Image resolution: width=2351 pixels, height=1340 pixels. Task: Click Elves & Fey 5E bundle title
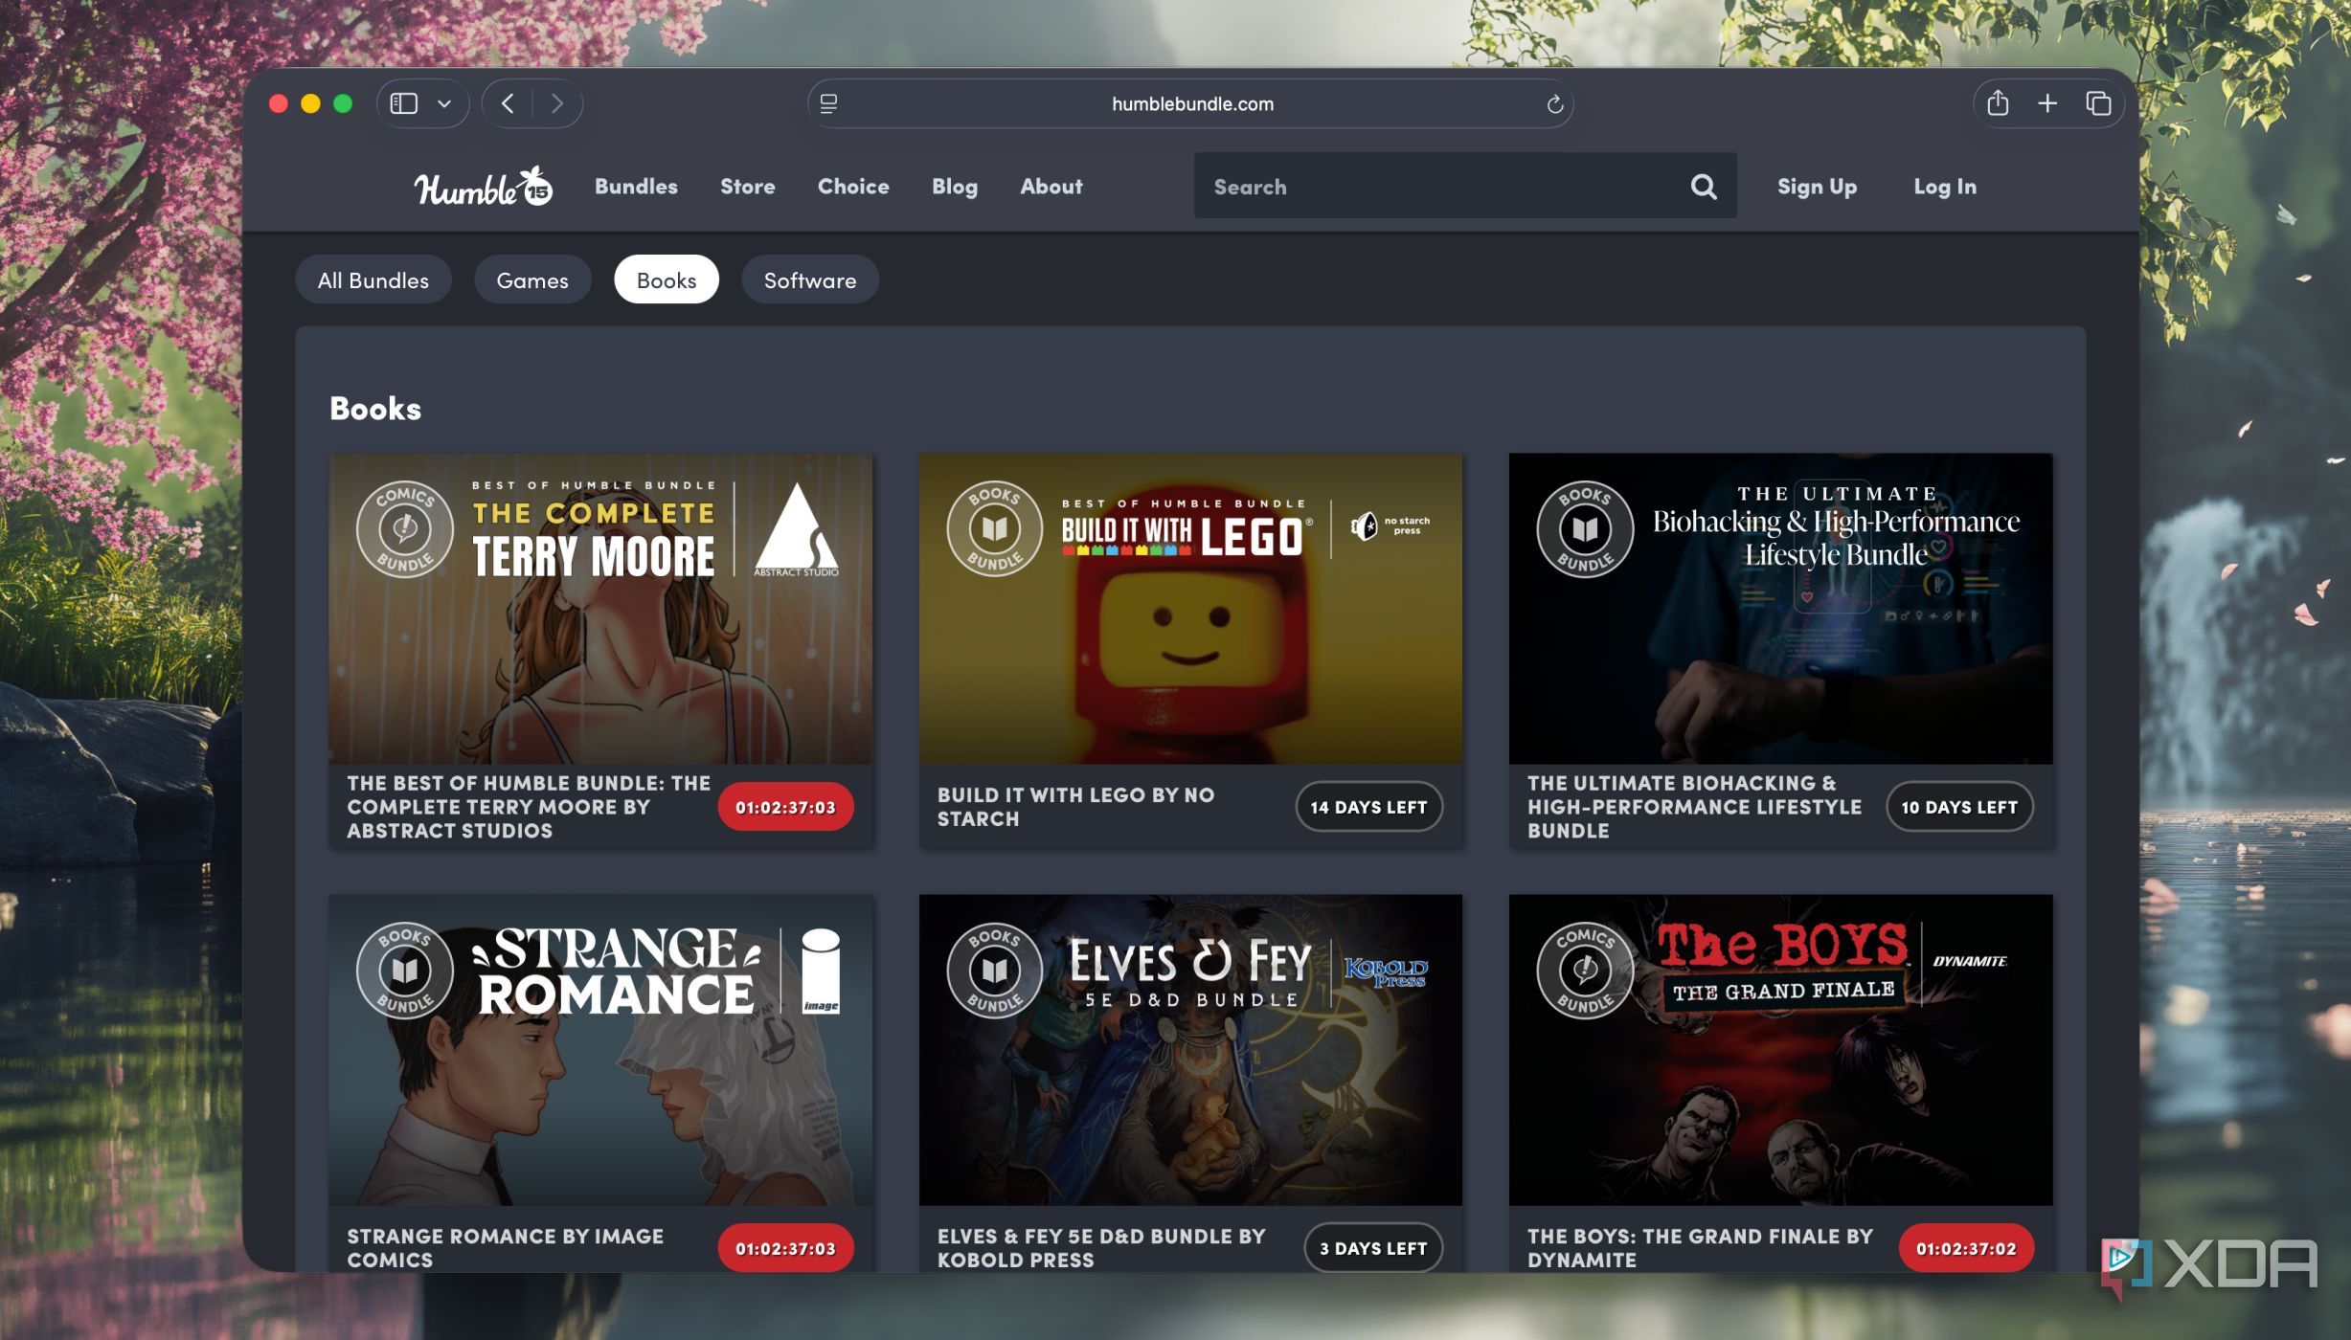tap(1101, 1248)
